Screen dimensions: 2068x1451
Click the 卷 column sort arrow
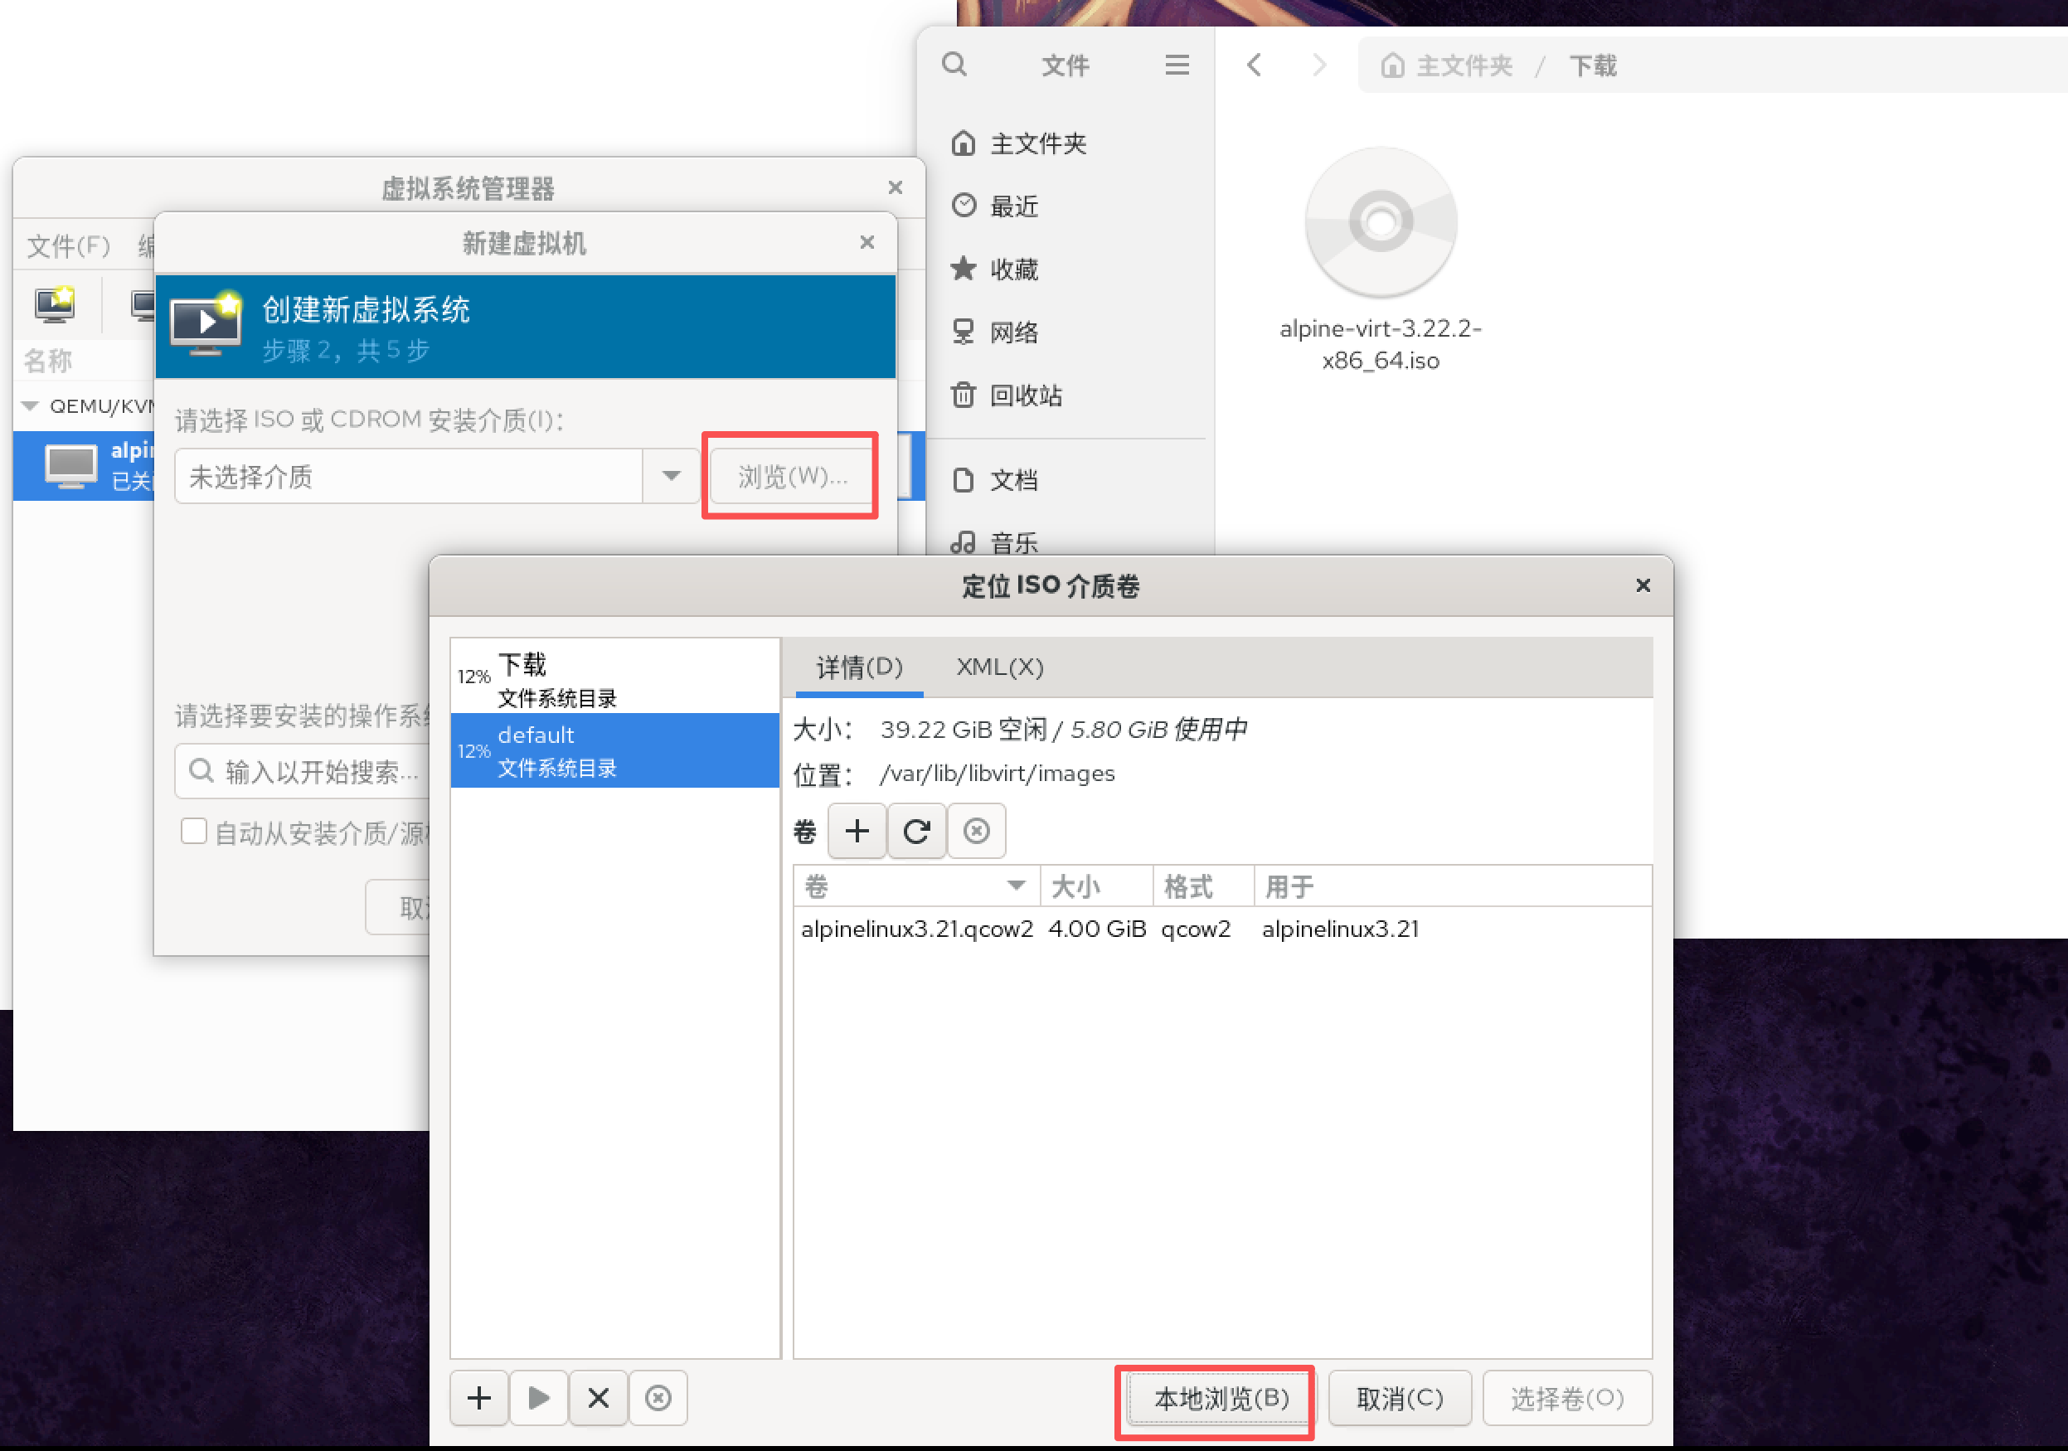point(1016,886)
